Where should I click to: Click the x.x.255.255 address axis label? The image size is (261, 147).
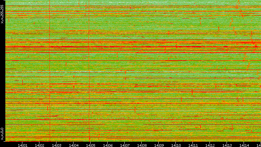(x=2, y=14)
